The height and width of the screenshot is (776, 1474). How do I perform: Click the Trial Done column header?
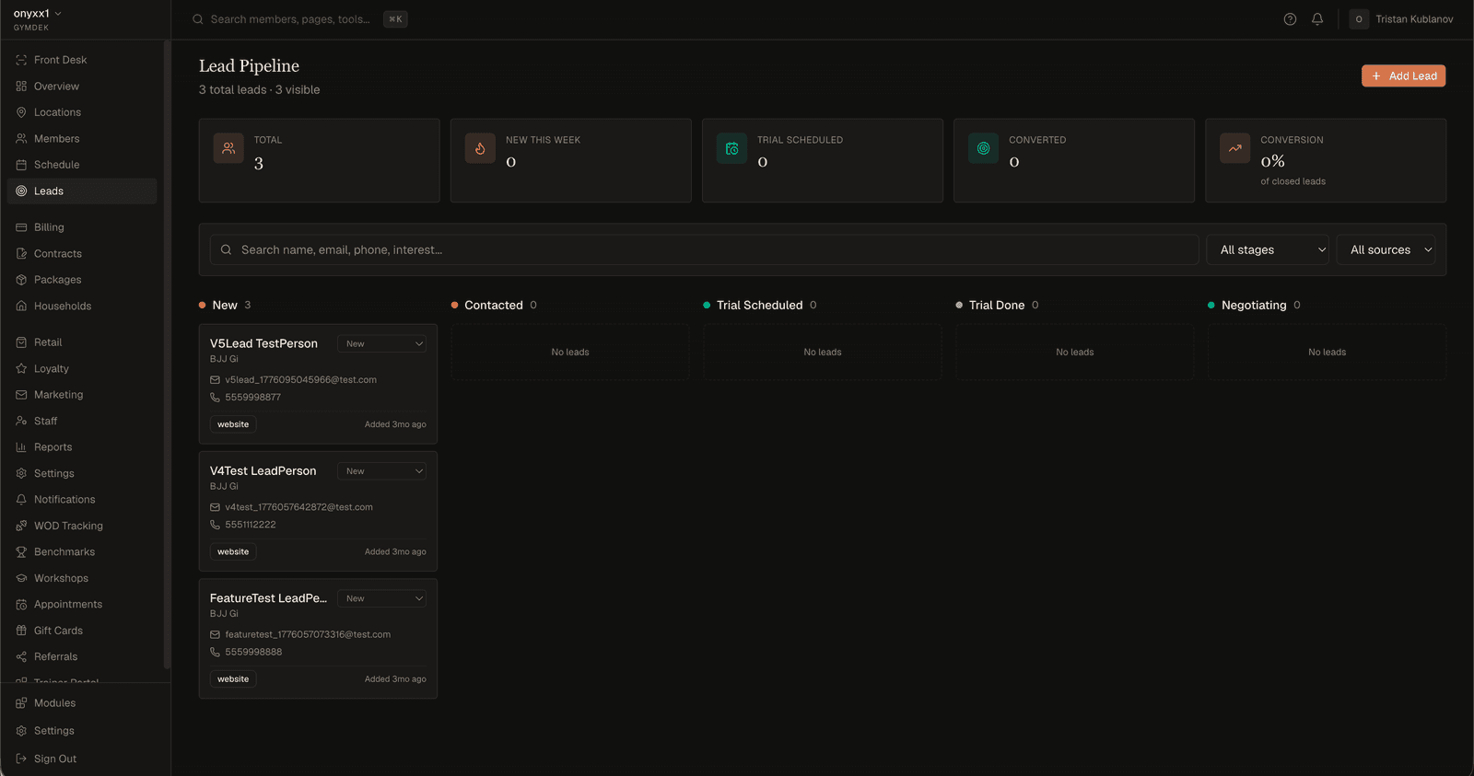(996, 306)
